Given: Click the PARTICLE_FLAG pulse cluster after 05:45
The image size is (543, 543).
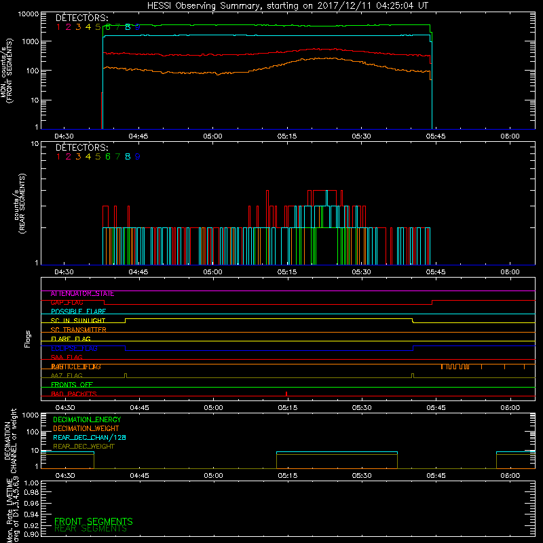Looking at the screenshot, I should click(x=455, y=367).
